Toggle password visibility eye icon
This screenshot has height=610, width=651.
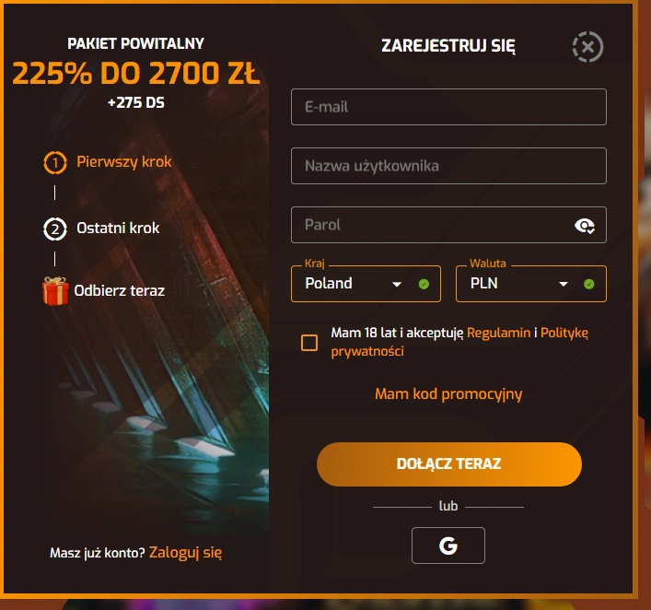coord(585,226)
